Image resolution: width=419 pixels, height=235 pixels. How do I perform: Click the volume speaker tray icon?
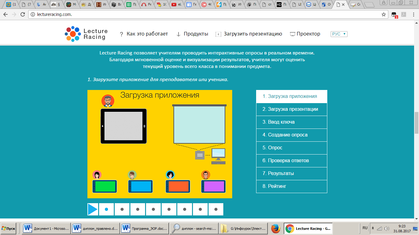click(x=386, y=228)
